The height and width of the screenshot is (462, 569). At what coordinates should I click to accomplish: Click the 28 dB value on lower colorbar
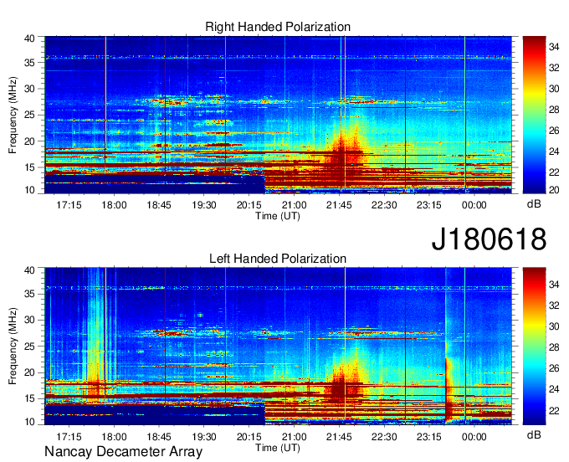[554, 347]
